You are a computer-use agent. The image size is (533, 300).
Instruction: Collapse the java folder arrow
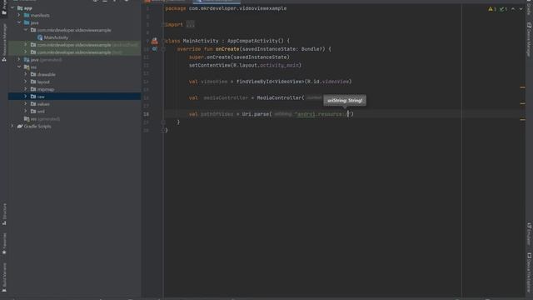pyautogui.click(x=19, y=22)
